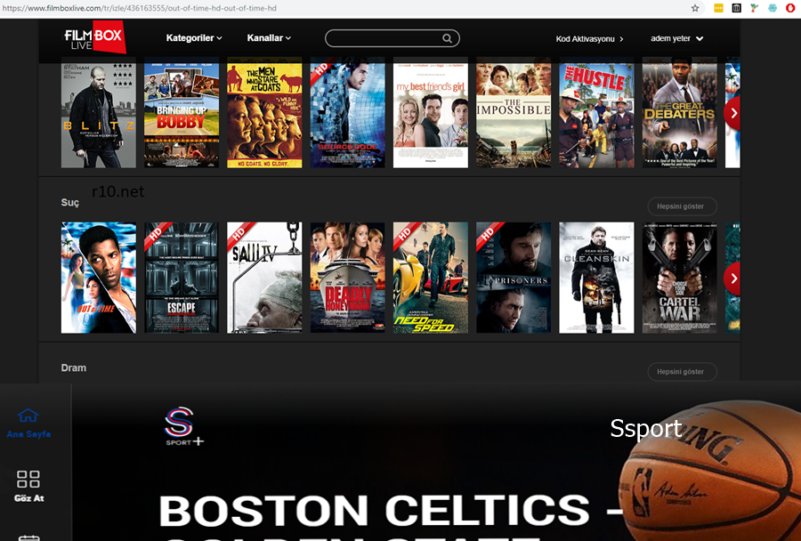Open the Source Code movie poster
801x541 pixels.
(347, 112)
